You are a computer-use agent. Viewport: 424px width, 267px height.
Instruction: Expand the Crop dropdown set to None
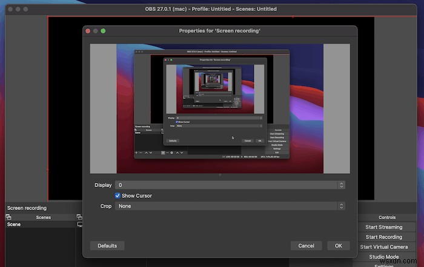(x=230, y=206)
